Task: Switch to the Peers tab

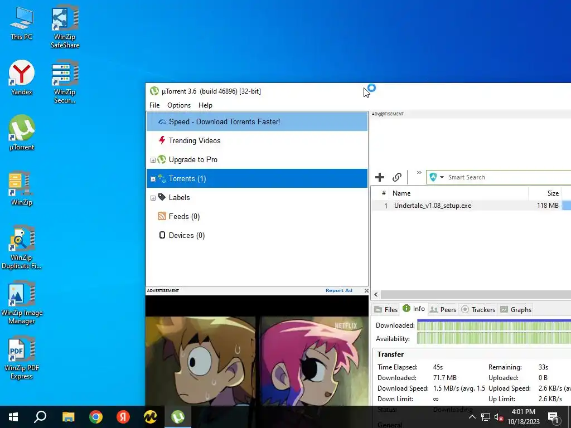Action: 443,309
